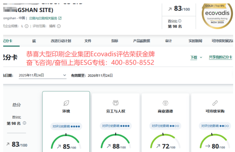Click the 72/100 ethics gauge
The height and width of the screenshot is (152, 235).
coord(165,141)
